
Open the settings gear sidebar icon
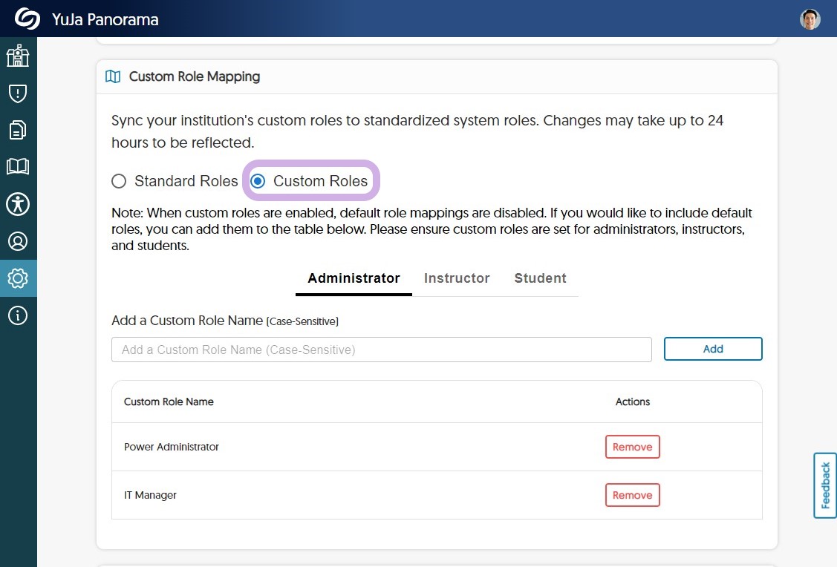click(x=18, y=278)
